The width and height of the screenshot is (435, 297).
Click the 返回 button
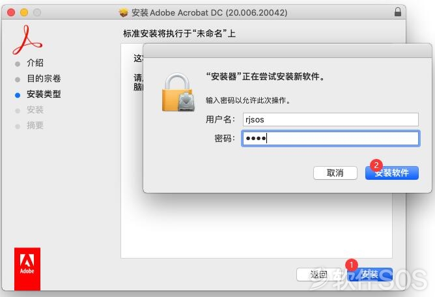[x=318, y=274]
